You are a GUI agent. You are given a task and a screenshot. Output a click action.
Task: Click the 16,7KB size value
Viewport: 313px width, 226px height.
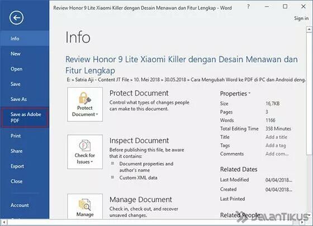(x=273, y=103)
